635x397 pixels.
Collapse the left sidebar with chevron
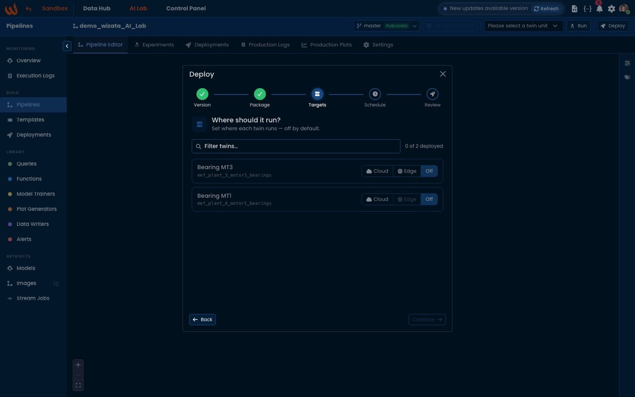point(67,46)
